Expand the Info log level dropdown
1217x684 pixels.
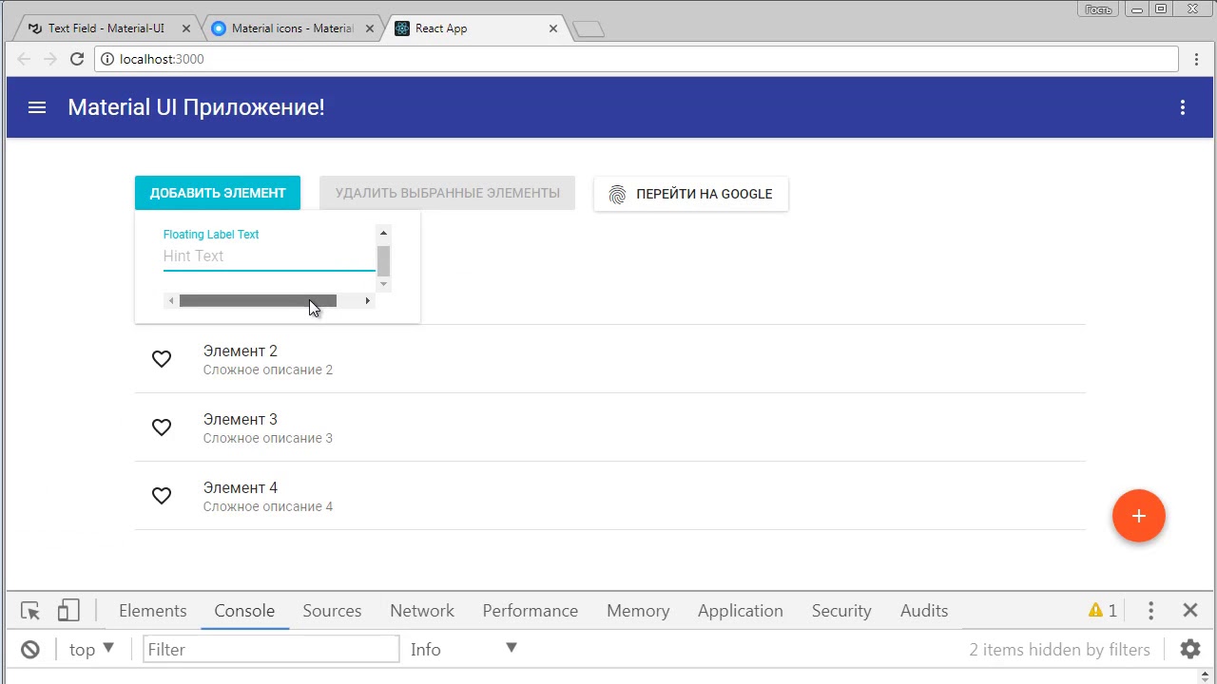[464, 650]
